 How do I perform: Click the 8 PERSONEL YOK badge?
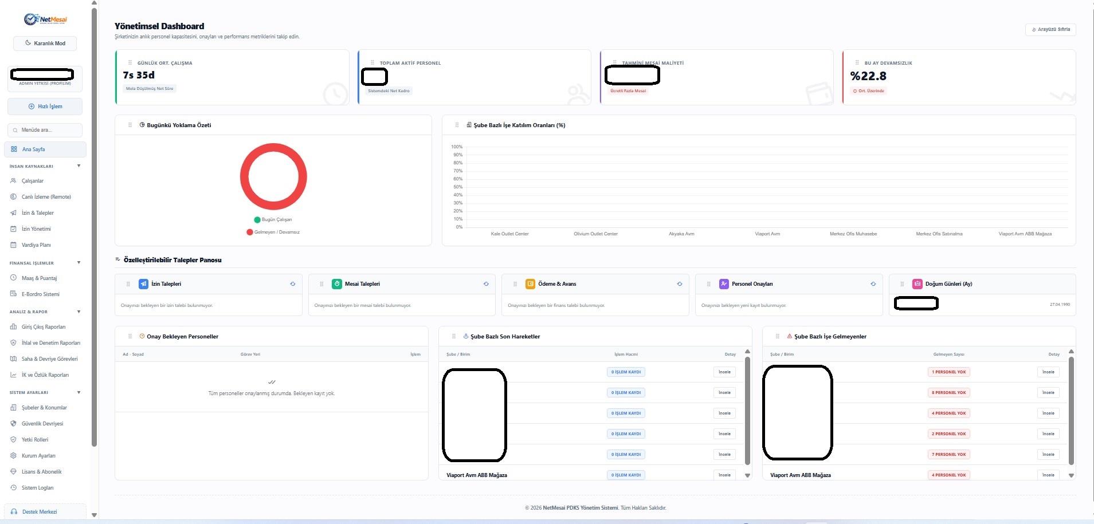[949, 393]
